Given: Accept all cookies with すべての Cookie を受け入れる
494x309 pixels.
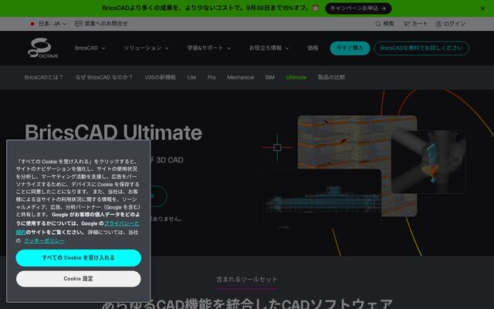Looking at the screenshot, I should click(x=79, y=257).
